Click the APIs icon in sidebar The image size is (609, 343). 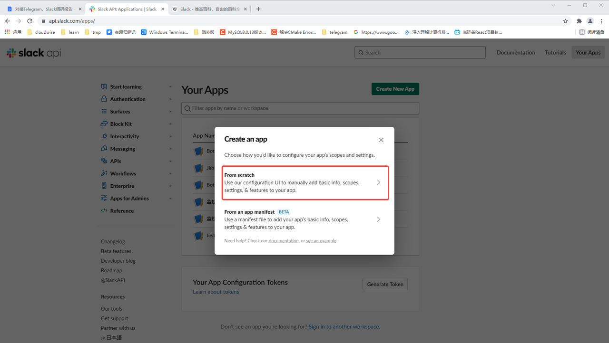point(104,161)
